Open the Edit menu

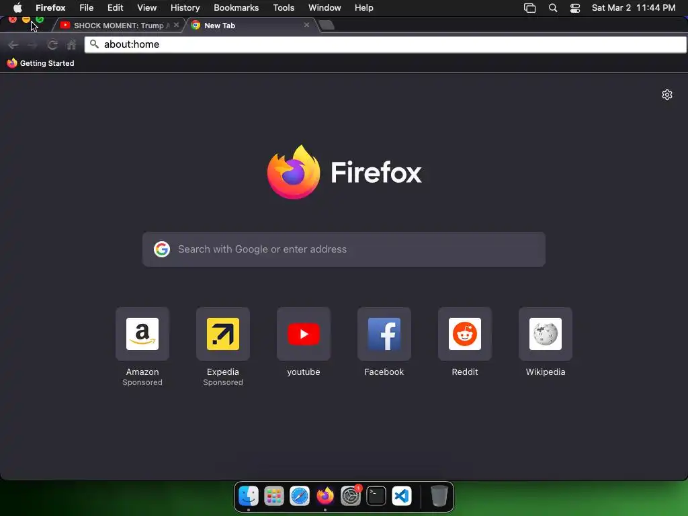tap(115, 7)
